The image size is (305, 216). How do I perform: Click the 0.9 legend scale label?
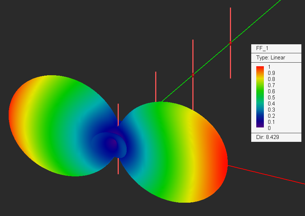coord(271,73)
